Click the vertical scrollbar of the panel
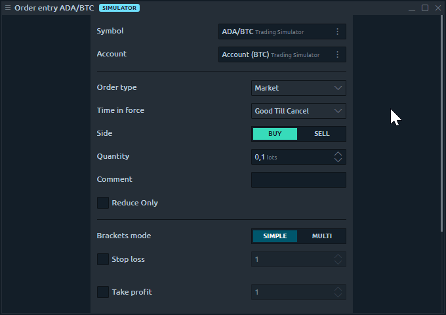 [441, 123]
